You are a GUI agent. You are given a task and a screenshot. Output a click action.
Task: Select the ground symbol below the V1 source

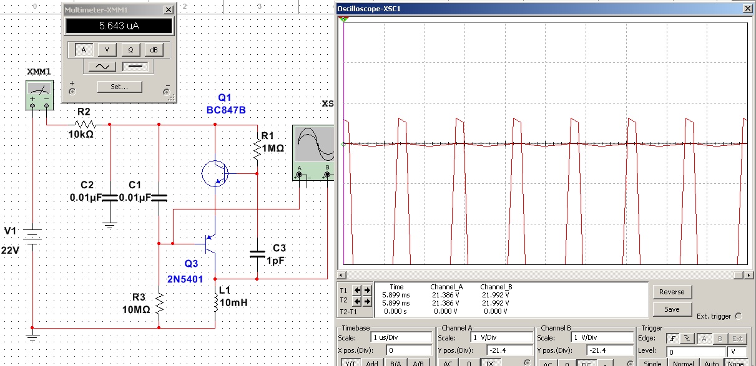pos(32,337)
